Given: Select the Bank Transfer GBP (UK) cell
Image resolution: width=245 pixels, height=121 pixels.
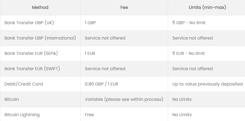Looking at the screenshot, I should (29, 23).
